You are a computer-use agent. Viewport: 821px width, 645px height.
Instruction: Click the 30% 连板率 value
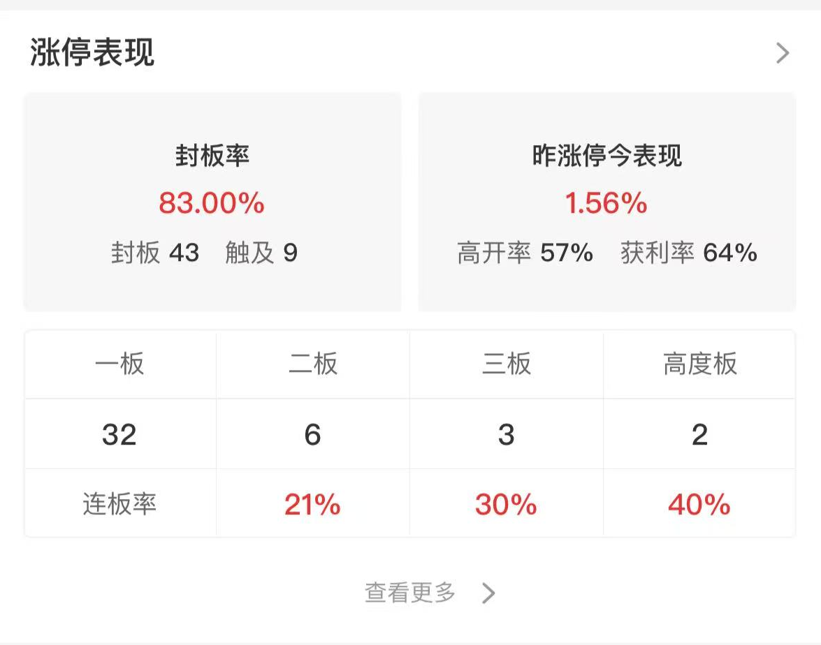(506, 504)
